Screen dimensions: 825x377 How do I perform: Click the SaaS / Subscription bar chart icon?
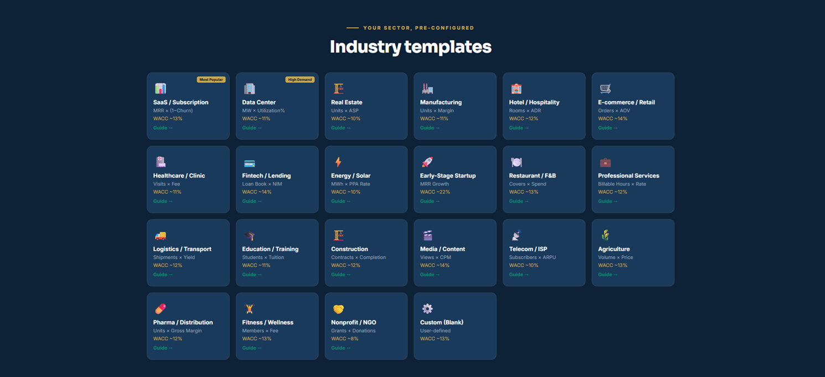160,88
